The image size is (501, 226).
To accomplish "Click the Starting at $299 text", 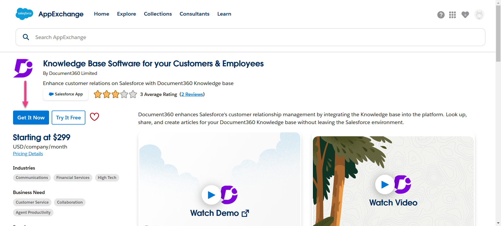I will pyautogui.click(x=41, y=137).
